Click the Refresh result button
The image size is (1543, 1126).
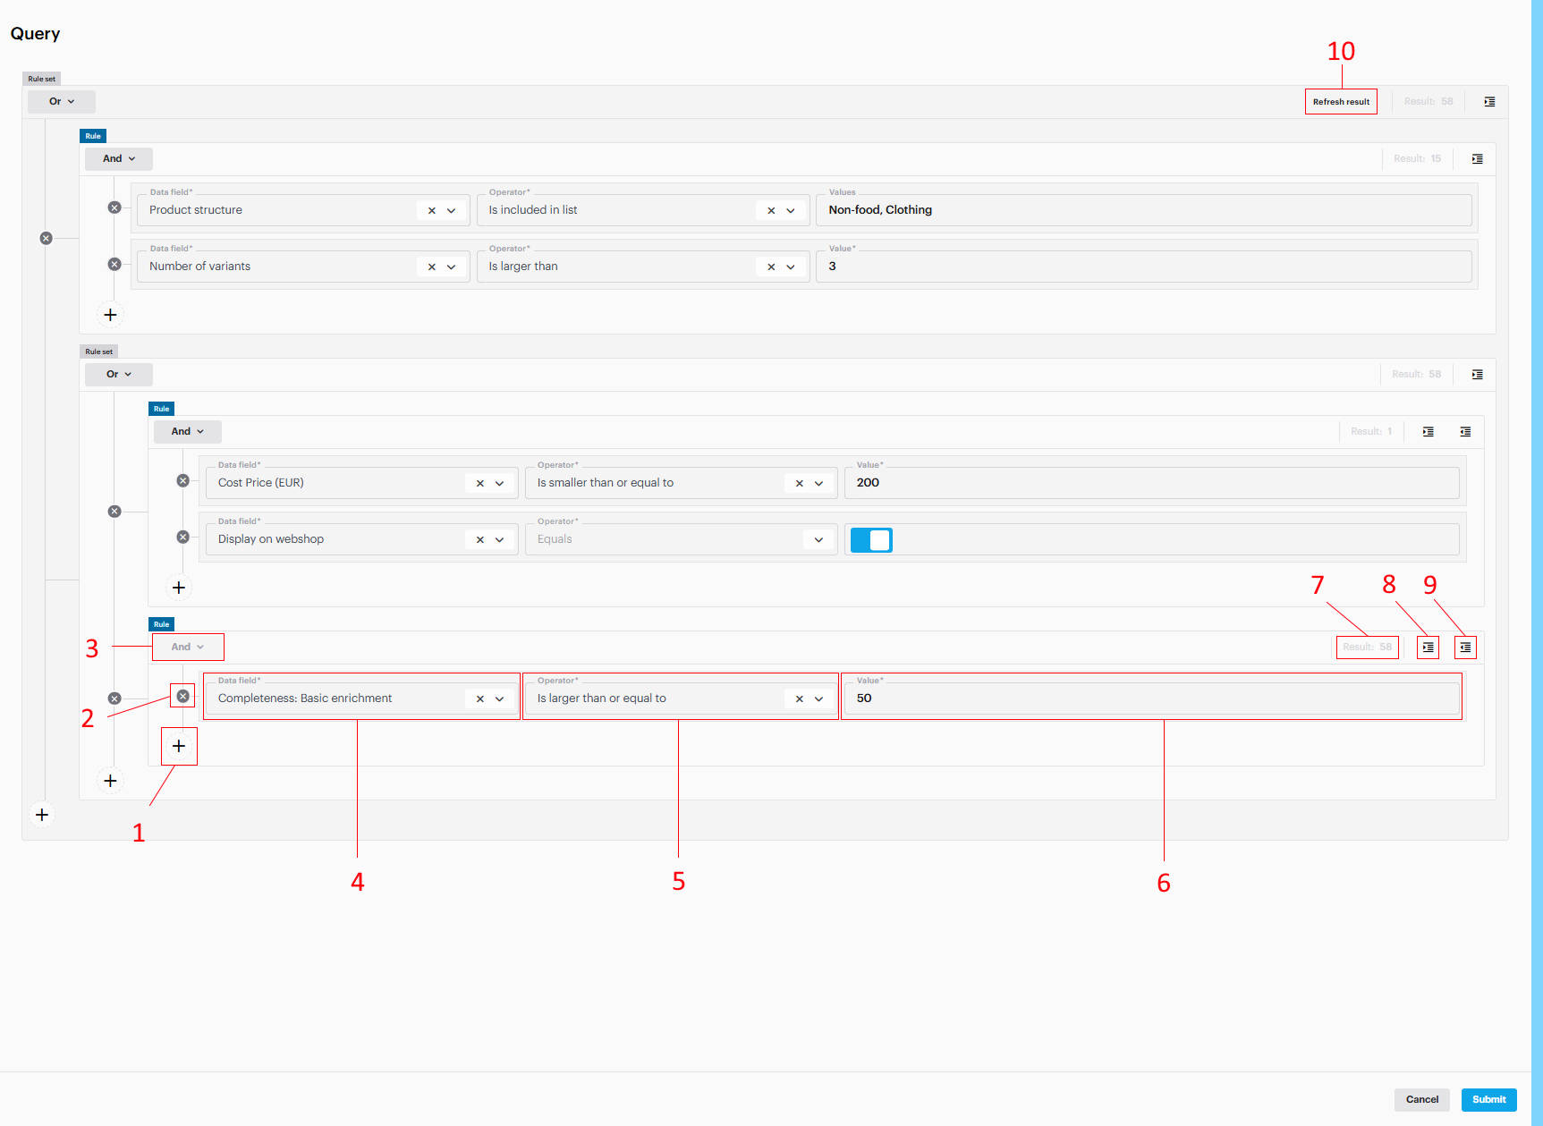(x=1340, y=102)
